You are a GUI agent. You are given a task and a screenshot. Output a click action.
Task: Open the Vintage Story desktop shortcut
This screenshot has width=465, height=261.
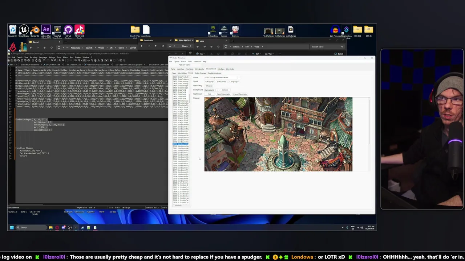(x=213, y=31)
